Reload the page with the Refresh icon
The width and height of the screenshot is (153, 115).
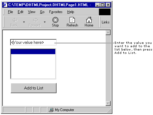coord(72,20)
